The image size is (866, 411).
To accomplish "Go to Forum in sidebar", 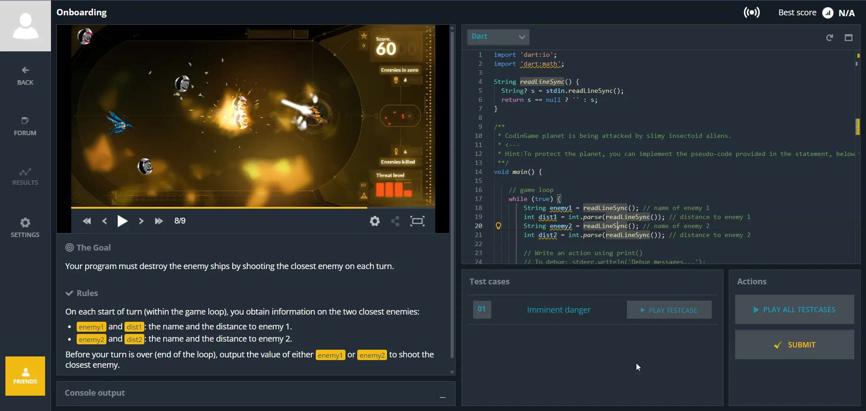I will point(25,126).
